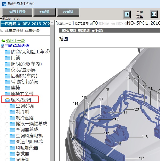Expand the 制冷剂 subfolder
Image resolution: width=160 pixels, height=161 pixels.
(x=7, y=112)
